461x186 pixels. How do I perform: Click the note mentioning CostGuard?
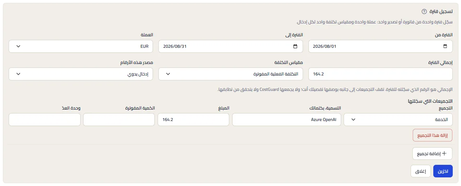(x=335, y=89)
